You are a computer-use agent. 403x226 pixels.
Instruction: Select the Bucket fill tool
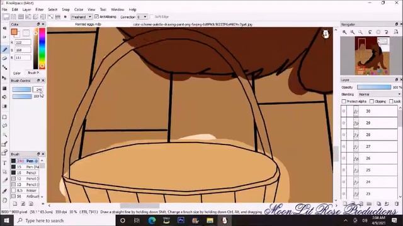(4, 97)
